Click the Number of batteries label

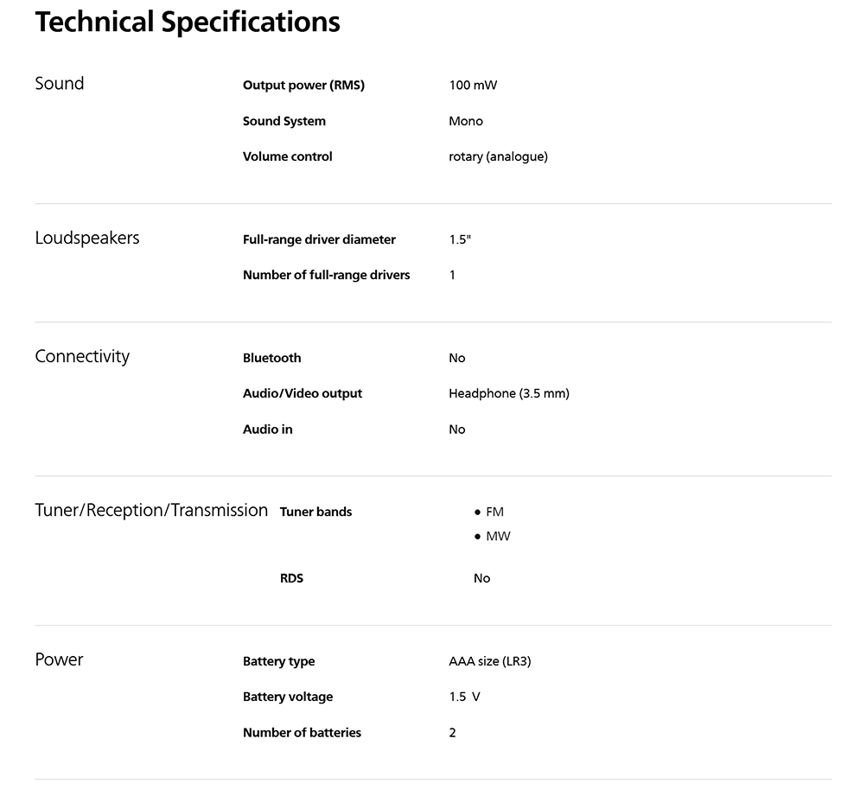click(x=302, y=732)
